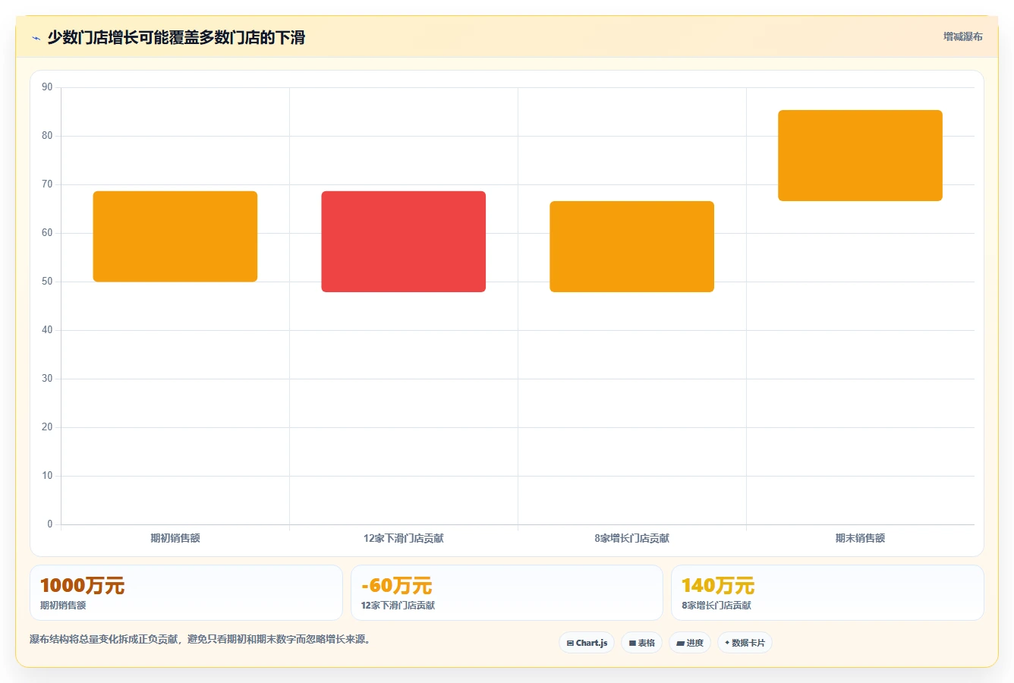Click the footnote beginning 瀑布结构将总量变化
The width and height of the screenshot is (1014, 683).
(x=200, y=639)
